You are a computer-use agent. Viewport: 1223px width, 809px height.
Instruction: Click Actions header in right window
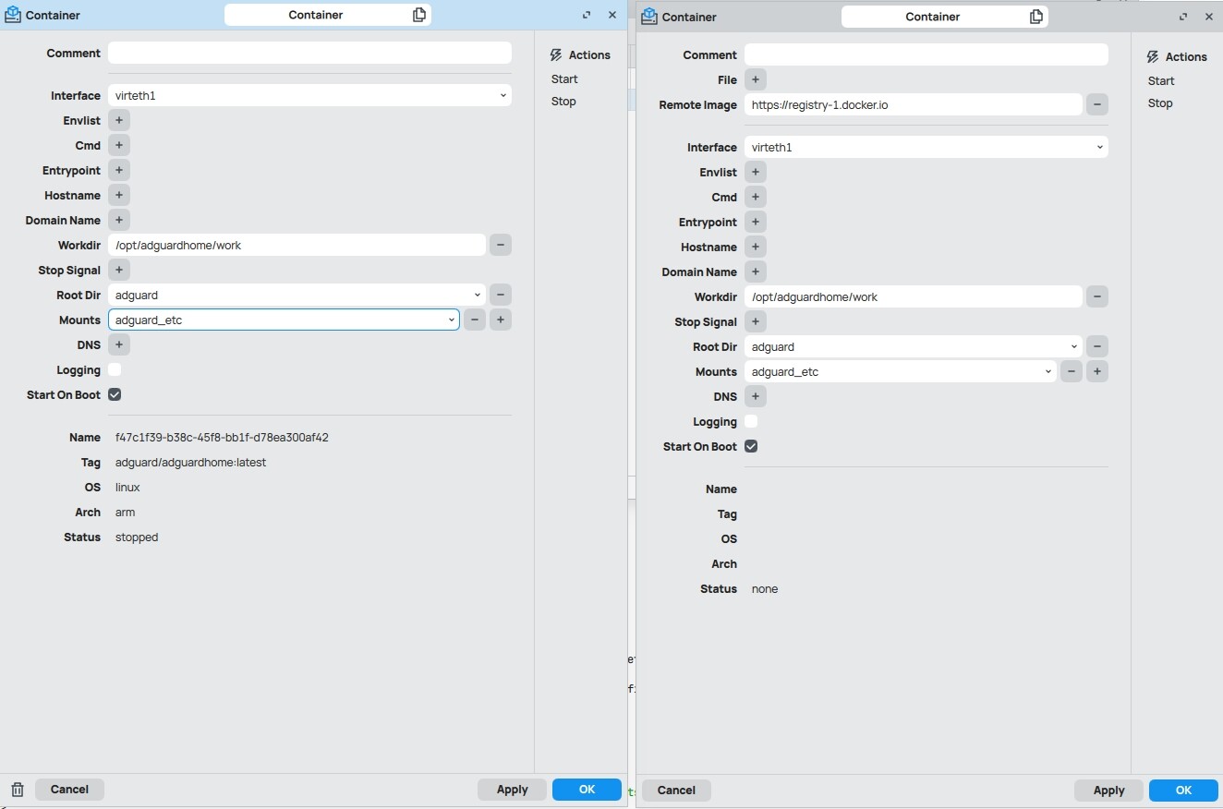tap(1177, 56)
